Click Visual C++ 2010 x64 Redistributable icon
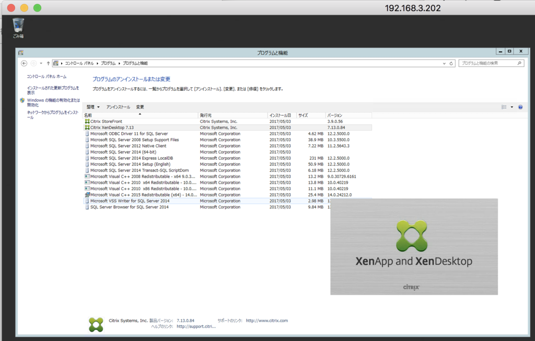The image size is (535, 341). (87, 183)
